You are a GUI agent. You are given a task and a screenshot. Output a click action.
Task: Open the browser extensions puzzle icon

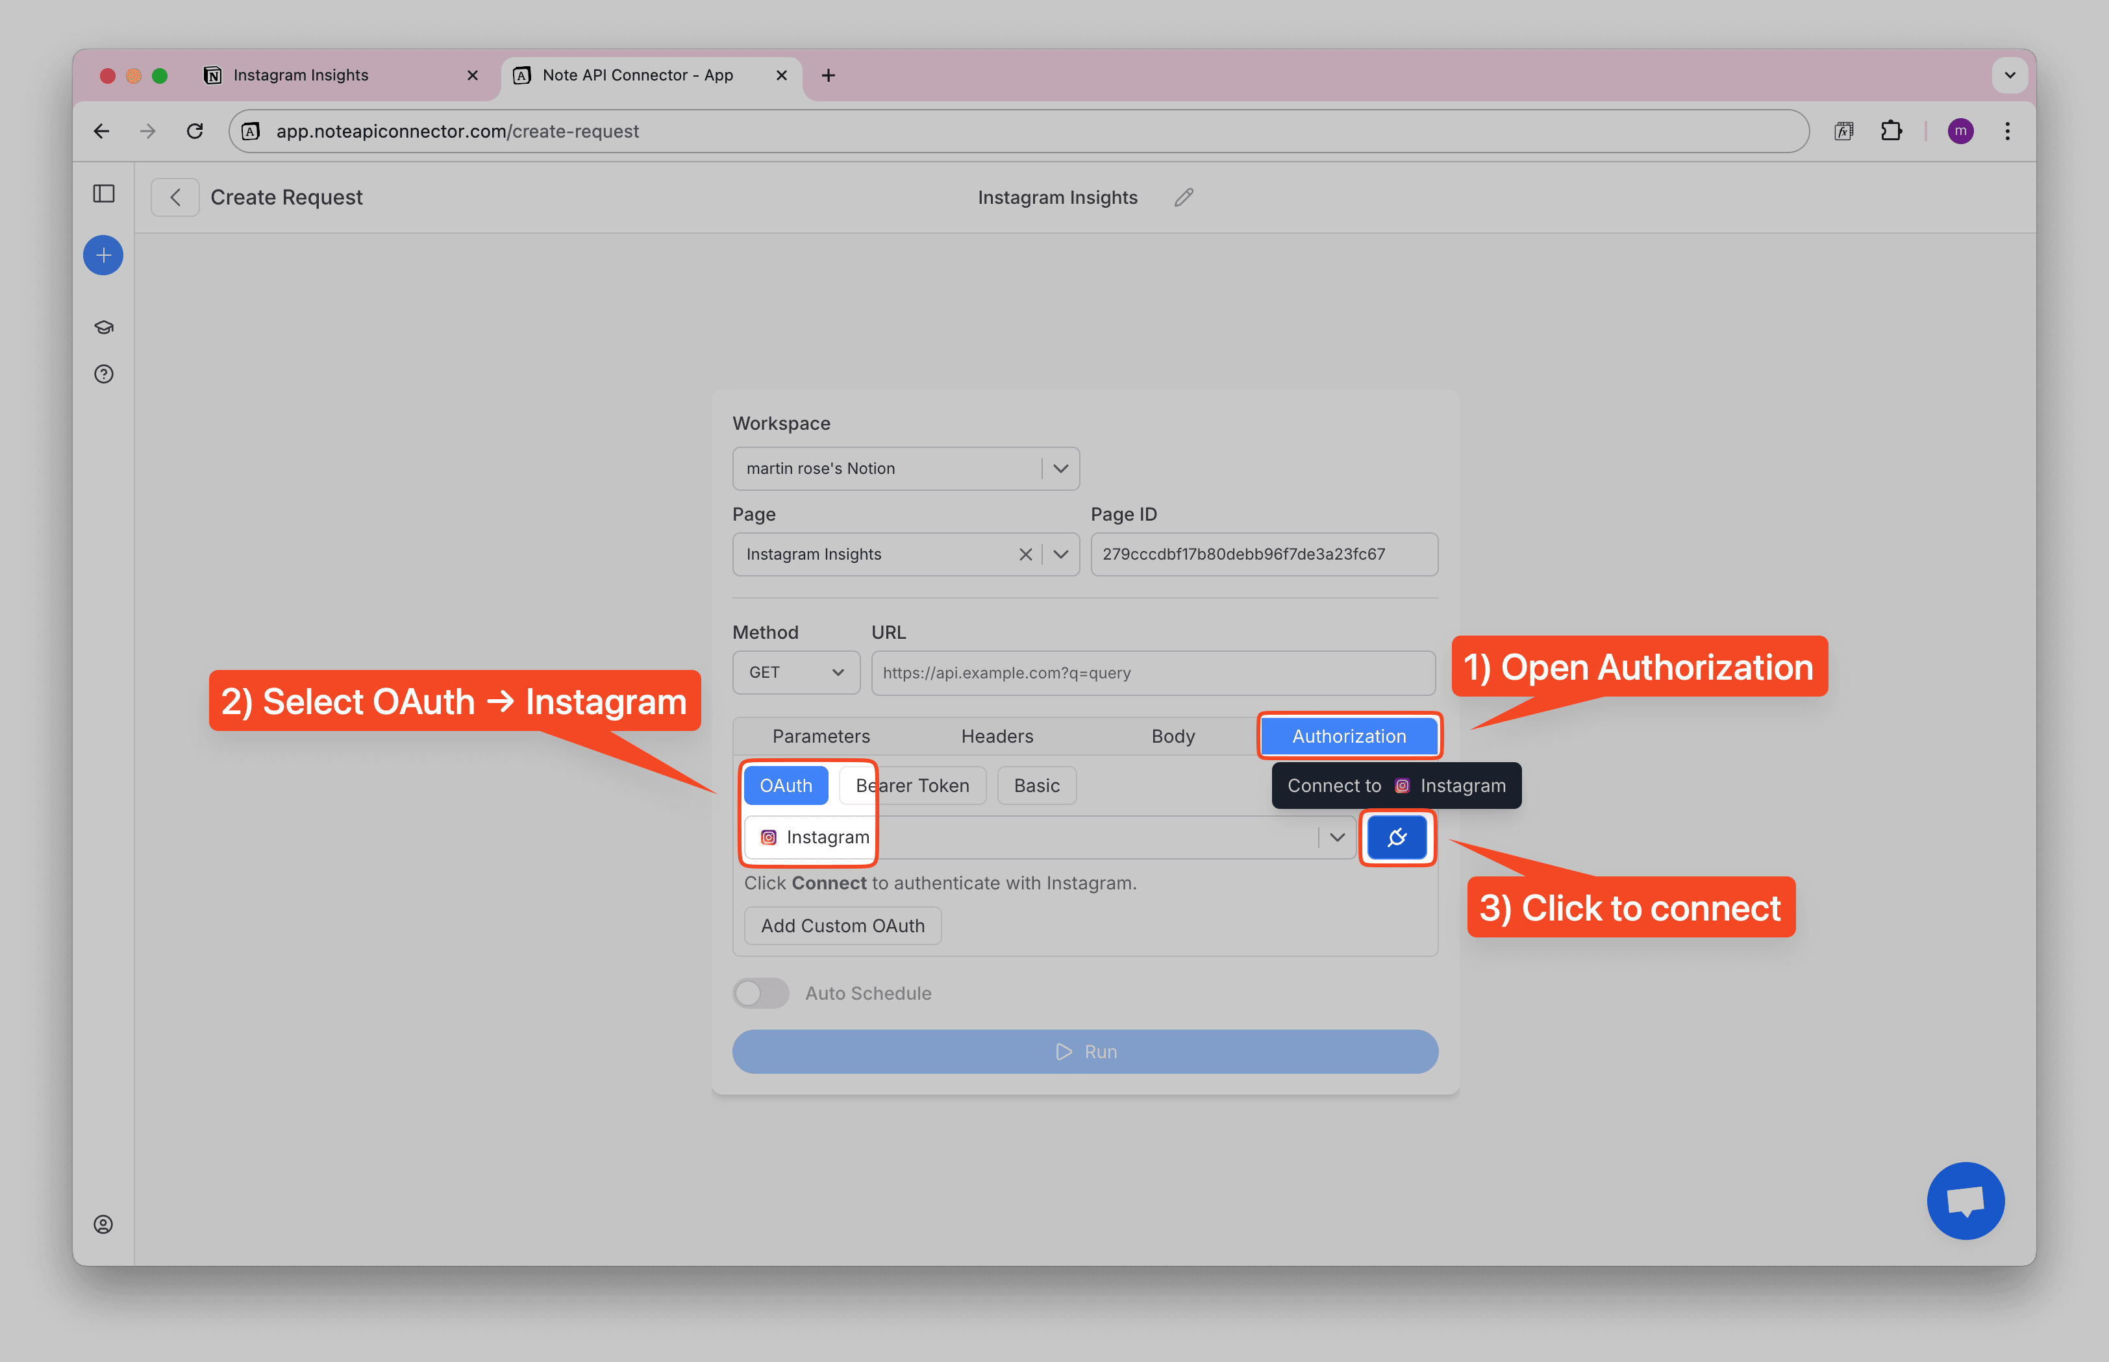pos(1890,131)
